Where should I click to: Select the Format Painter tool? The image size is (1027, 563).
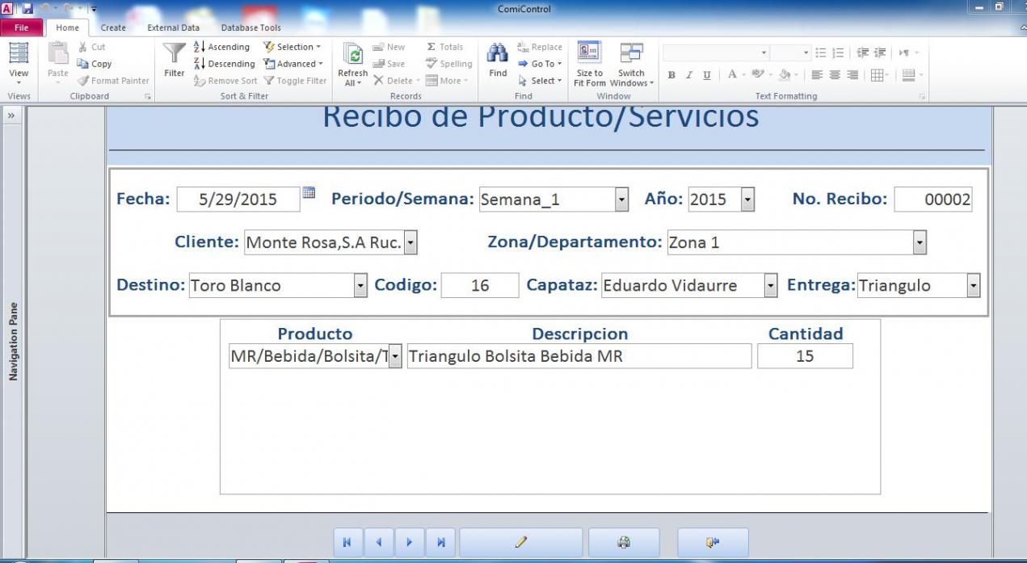[113, 81]
